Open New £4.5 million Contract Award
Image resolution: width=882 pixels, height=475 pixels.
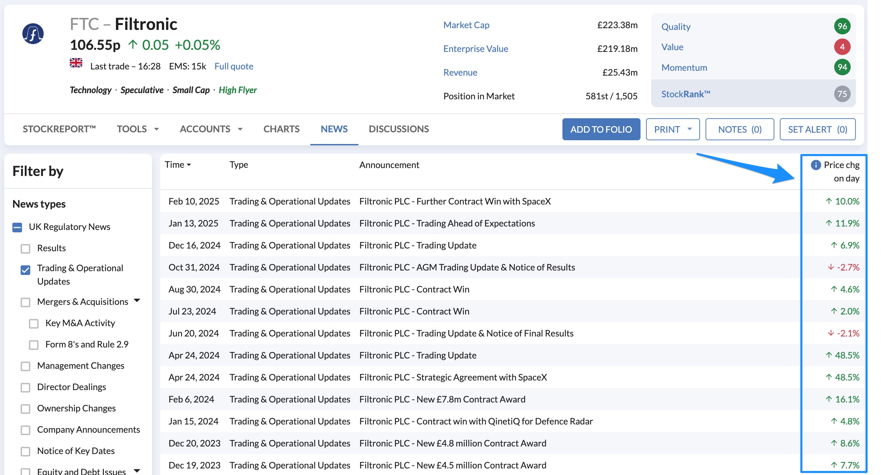453,465
